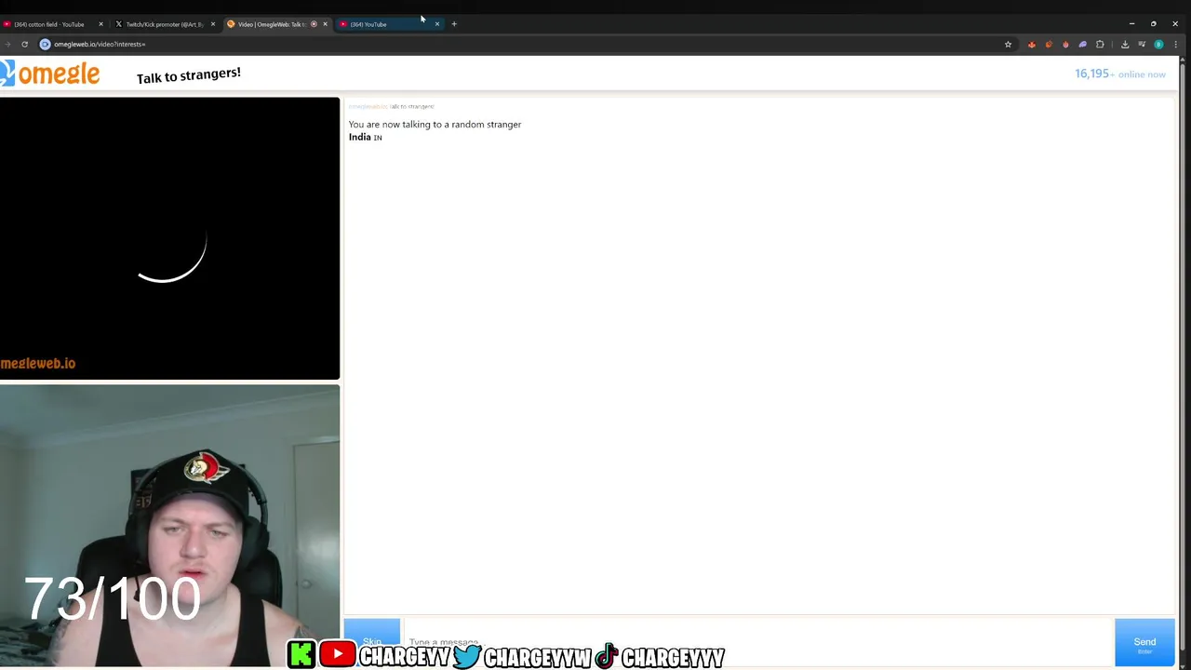Minimize the browser window
The height and width of the screenshot is (670, 1191).
click(1131, 24)
